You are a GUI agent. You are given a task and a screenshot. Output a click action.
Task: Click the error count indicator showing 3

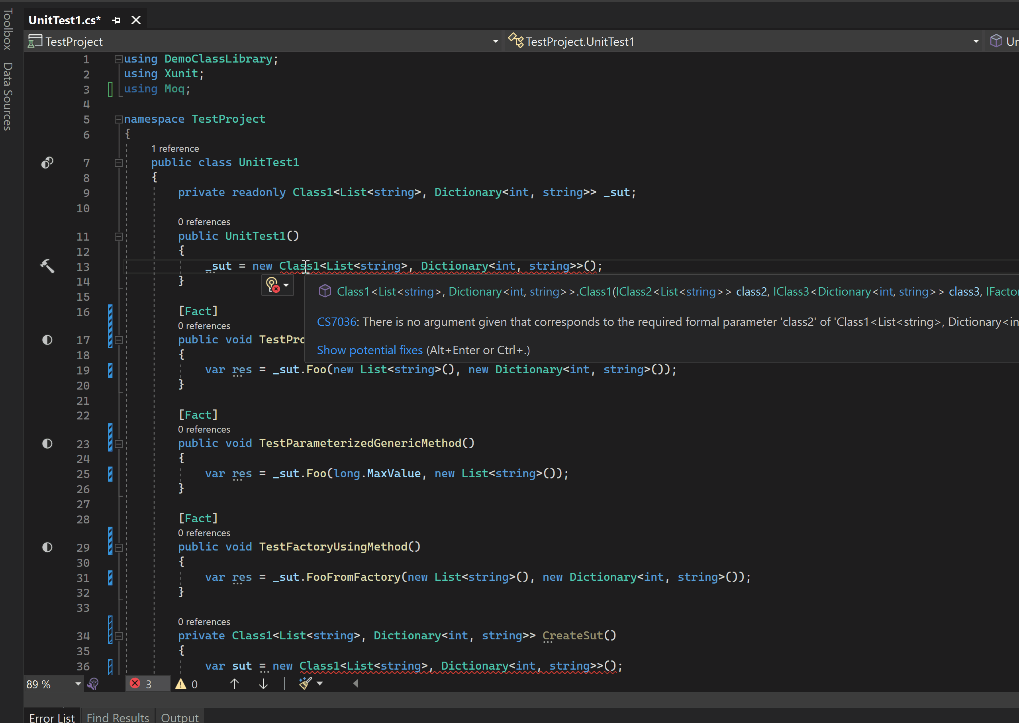point(141,684)
